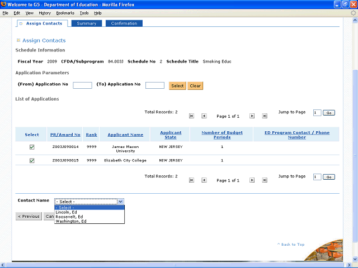Image resolution: width=358 pixels, height=268 pixels.
Task: Click the Elizabeth City College cell
Action: coord(125,160)
